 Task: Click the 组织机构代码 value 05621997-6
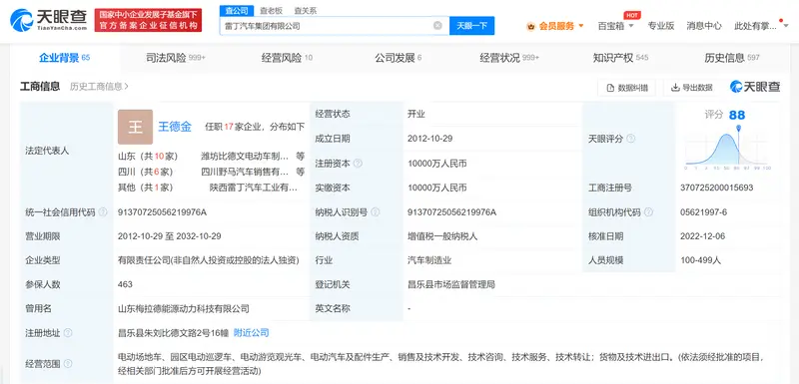704,212
